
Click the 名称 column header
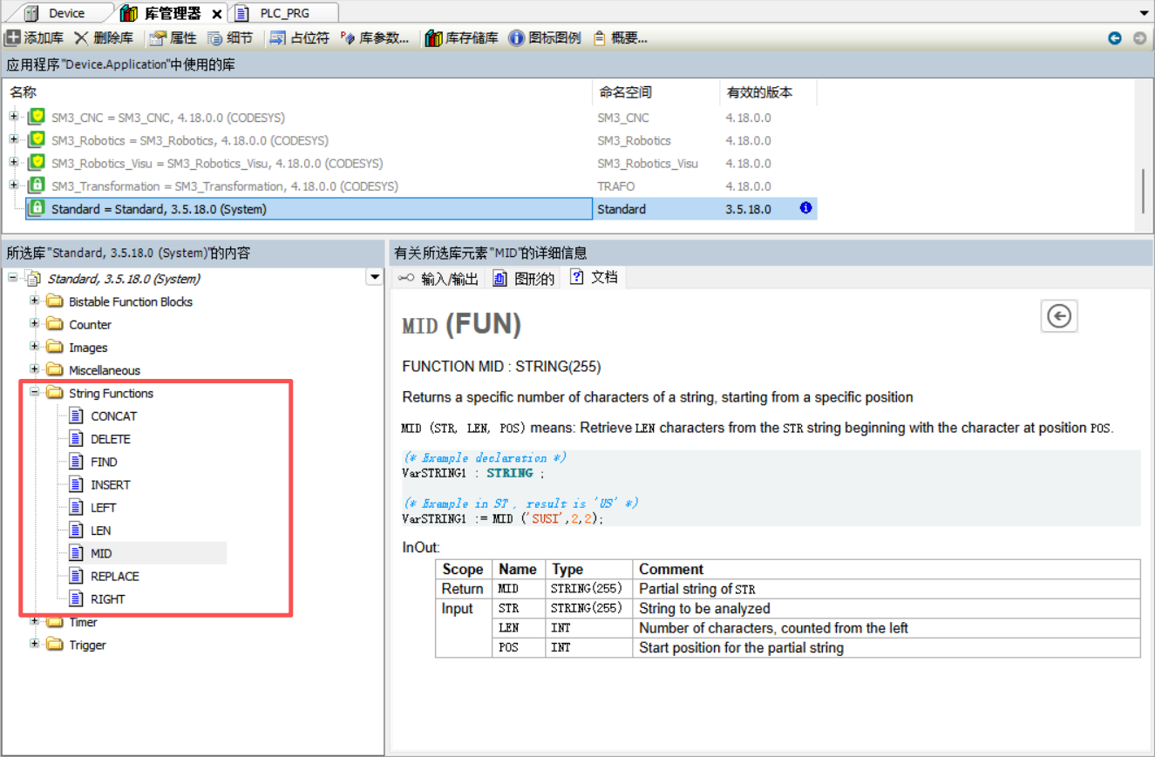coord(298,92)
